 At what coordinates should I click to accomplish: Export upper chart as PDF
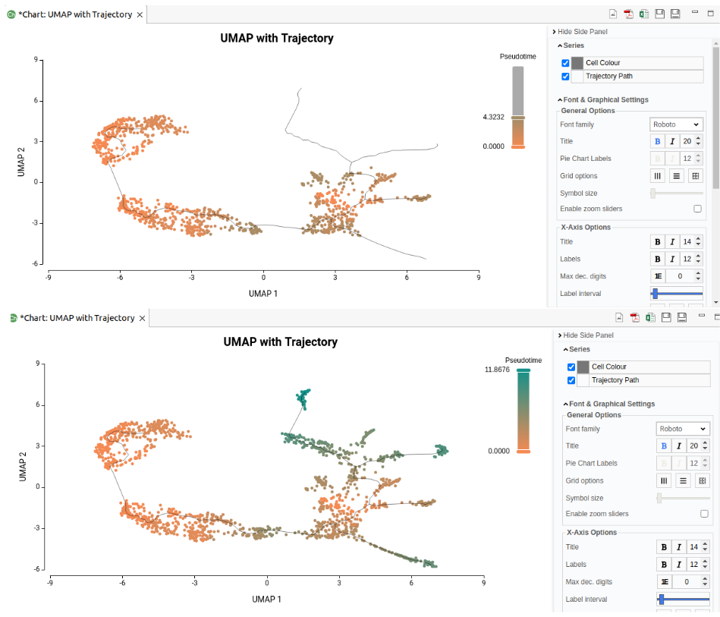628,14
